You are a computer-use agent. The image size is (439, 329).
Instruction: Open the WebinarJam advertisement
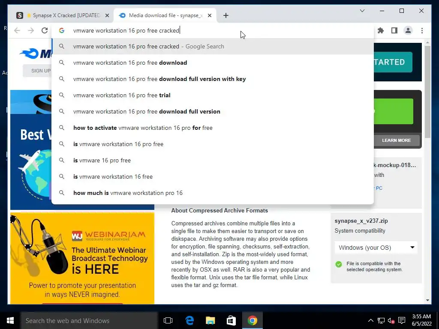tap(82, 258)
